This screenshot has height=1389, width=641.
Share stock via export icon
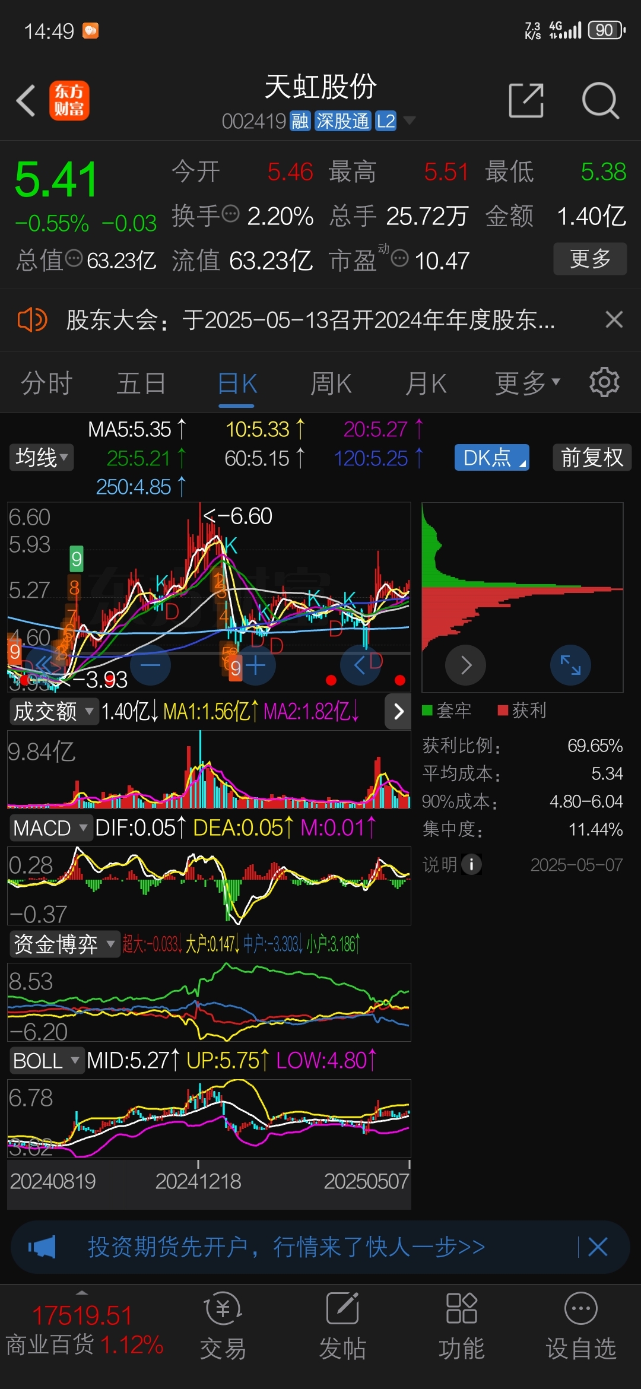pyautogui.click(x=526, y=100)
